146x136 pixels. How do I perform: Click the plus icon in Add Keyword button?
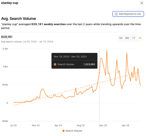pos(116,14)
